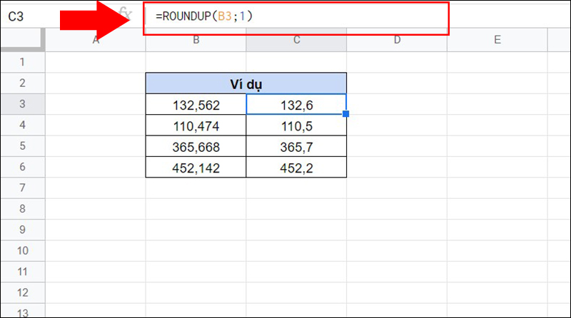Select column B header

coord(196,40)
